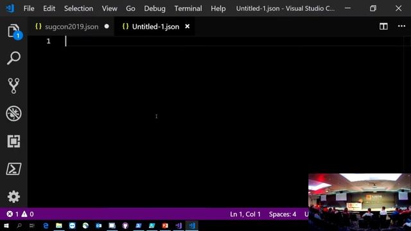
Task: Open GitHub Desktop from the taskbar
Action: click(125, 225)
